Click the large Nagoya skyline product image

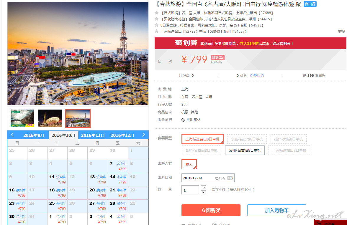point(78,53)
